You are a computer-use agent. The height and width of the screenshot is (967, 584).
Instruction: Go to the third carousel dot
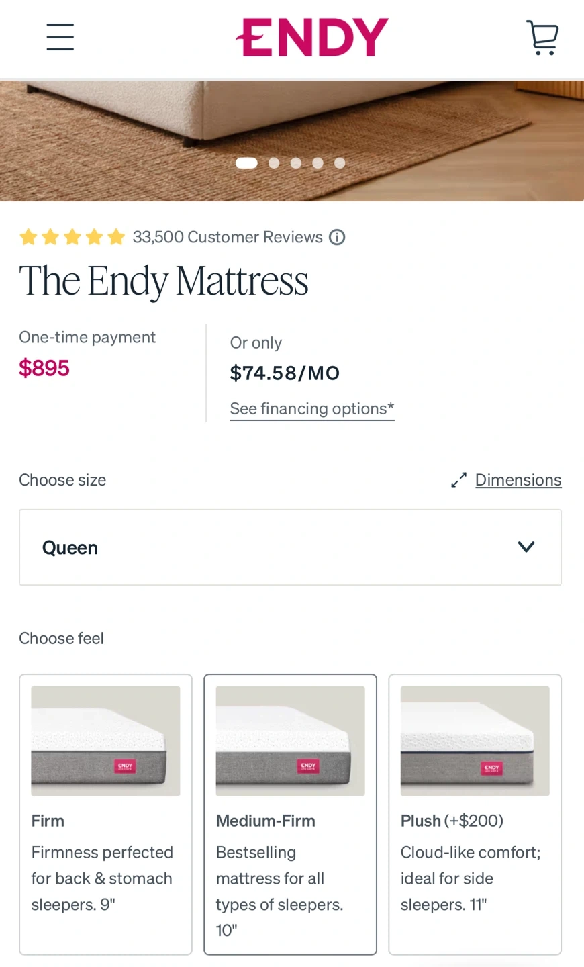(x=295, y=163)
